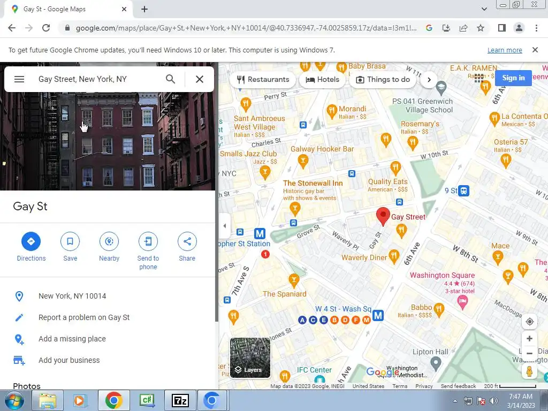This screenshot has width=548, height=411.
Task: Reload the Google Maps page
Action: (x=46, y=28)
